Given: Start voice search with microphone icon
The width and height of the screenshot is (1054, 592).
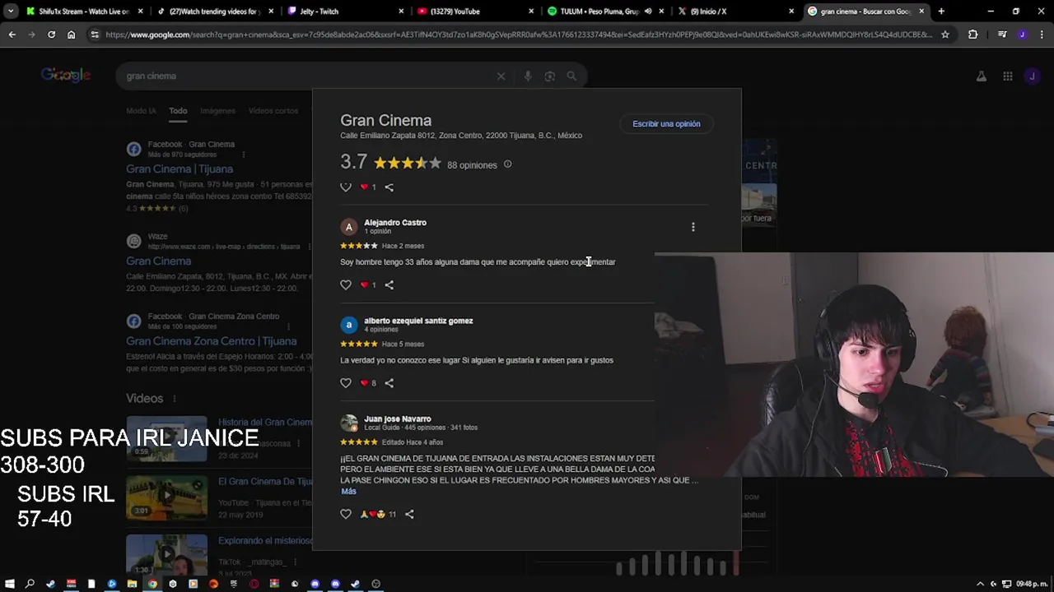Looking at the screenshot, I should click(x=528, y=76).
